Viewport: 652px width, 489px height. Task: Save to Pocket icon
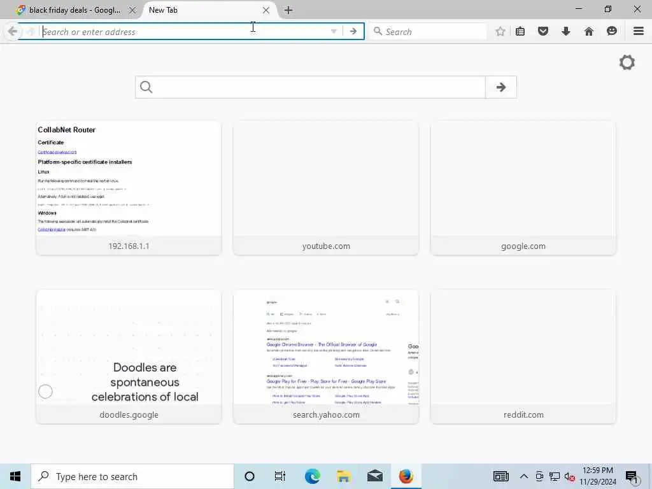coord(543,31)
